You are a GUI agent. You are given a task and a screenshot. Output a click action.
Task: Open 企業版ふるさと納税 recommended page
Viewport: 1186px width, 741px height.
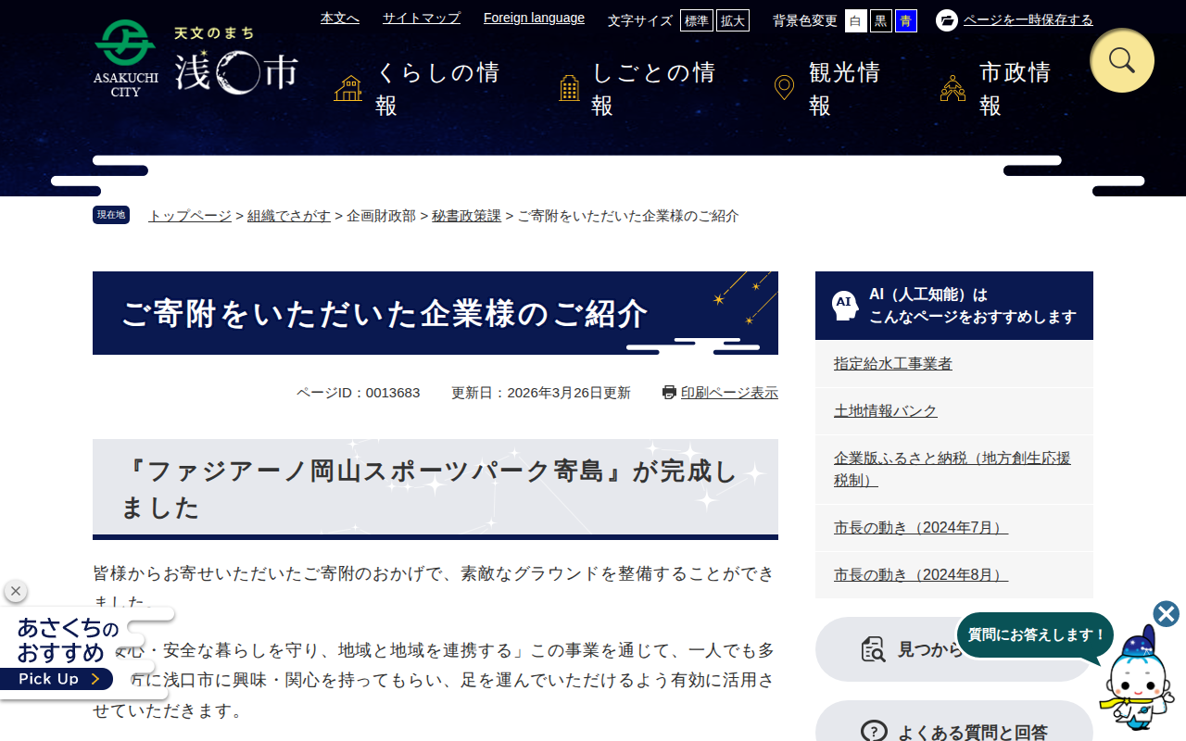tap(953, 470)
